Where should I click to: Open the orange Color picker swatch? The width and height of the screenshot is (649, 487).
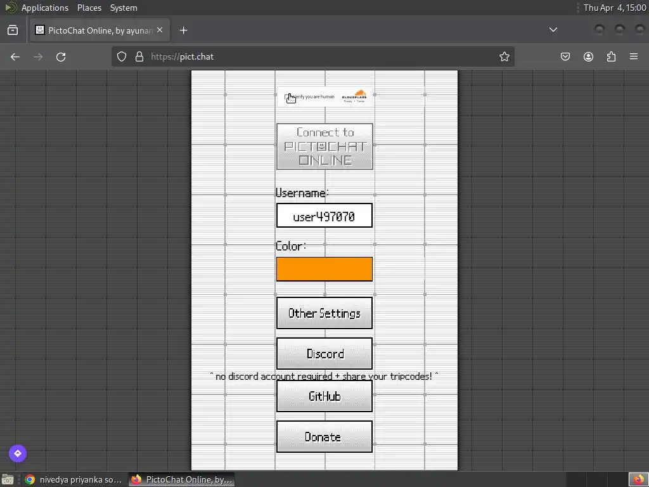click(x=324, y=269)
